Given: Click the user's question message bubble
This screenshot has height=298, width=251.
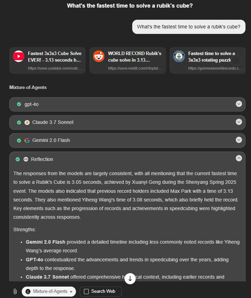Looking at the screenshot, I should [x=189, y=27].
